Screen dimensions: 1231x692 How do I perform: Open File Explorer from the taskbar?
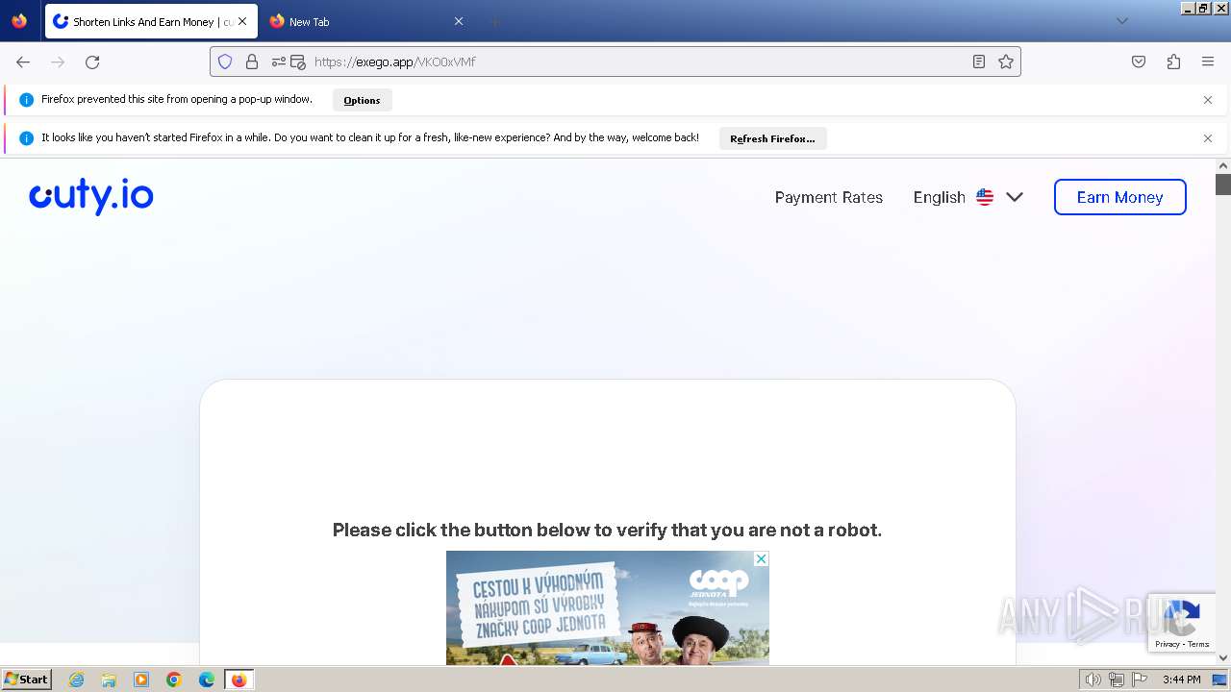(x=109, y=680)
